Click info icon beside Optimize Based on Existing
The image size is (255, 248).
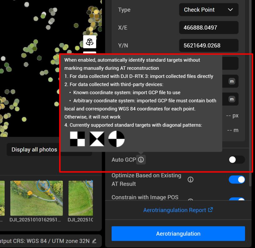pyautogui.click(x=190, y=179)
